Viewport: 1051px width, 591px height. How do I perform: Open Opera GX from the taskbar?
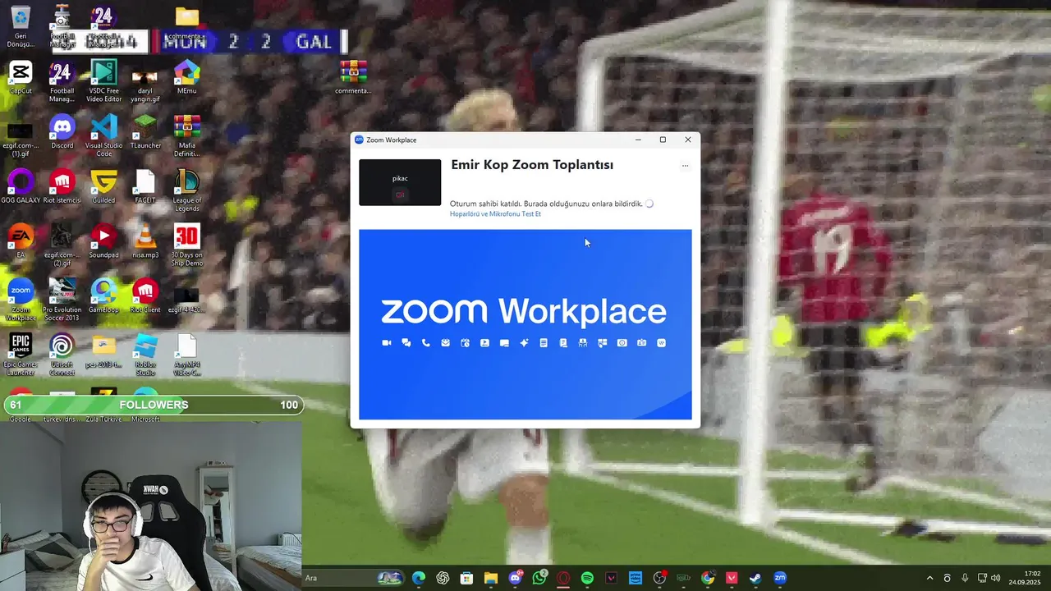(x=563, y=578)
